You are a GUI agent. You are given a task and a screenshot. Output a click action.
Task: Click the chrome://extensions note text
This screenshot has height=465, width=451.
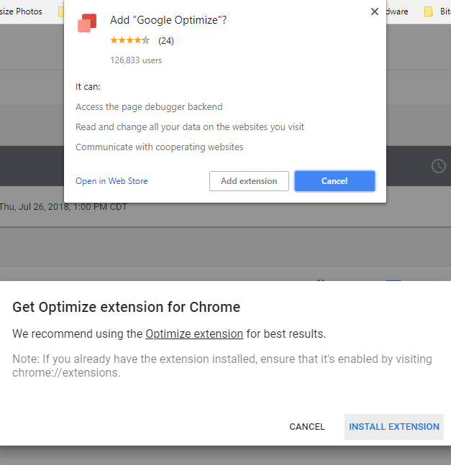(65, 373)
